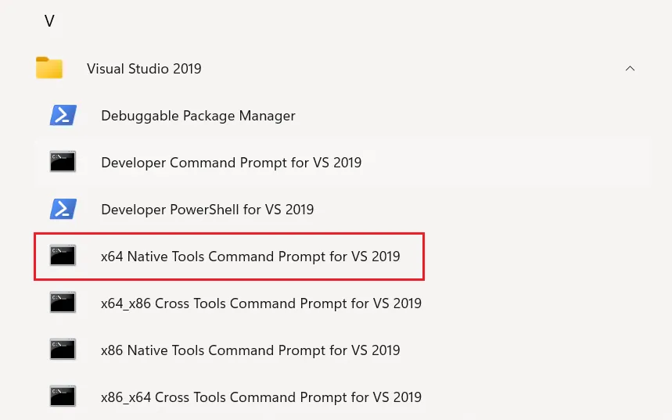Open Debuggable Package Manager text entry

[198, 116]
